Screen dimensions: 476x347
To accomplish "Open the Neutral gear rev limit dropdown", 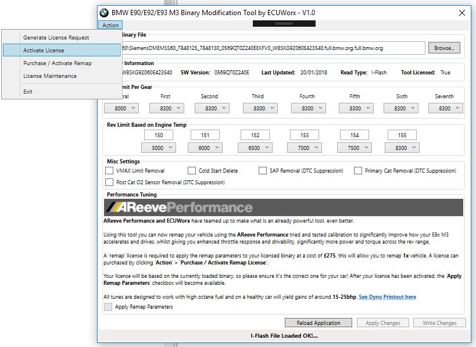I will click(121, 108).
